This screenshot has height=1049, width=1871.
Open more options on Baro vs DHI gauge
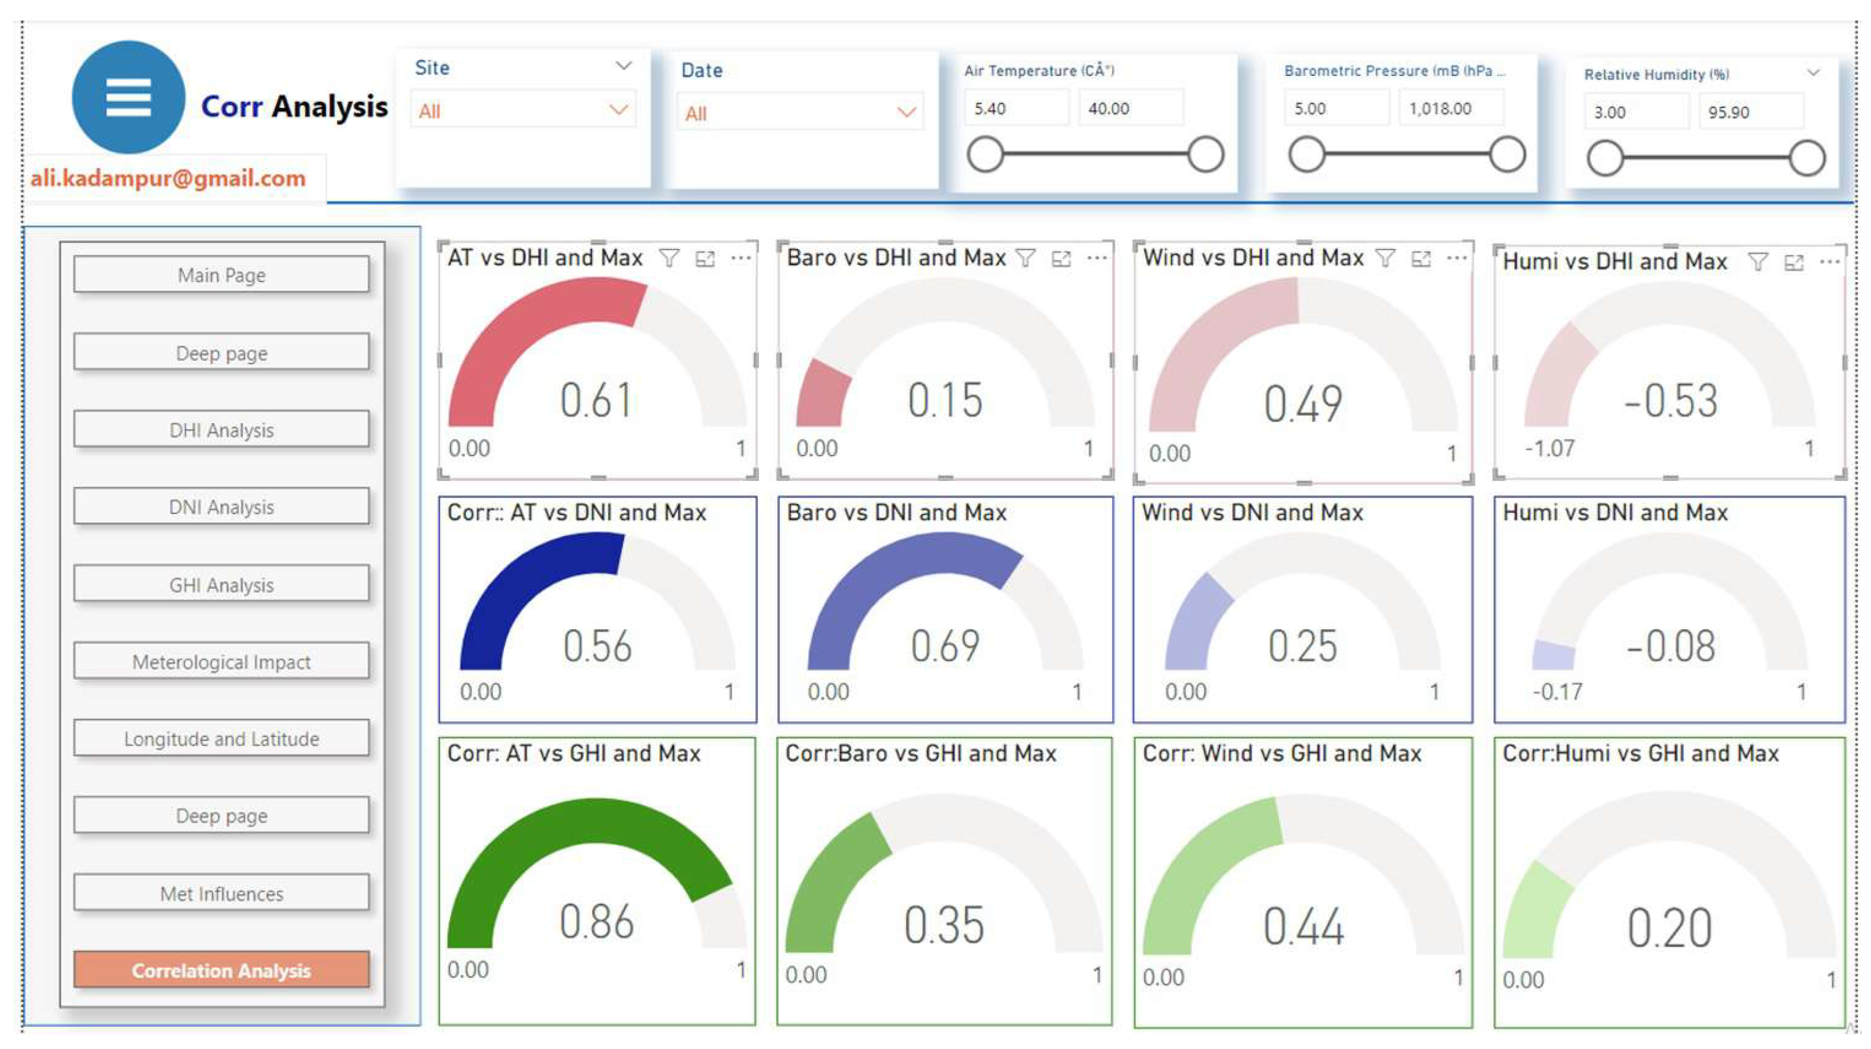[x=1097, y=258]
